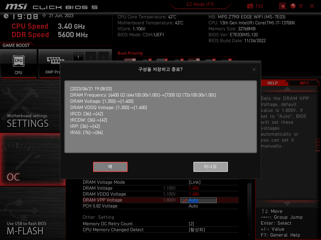Click DRAM VDDQ Voltage change log line
The image size is (321, 240).
pyautogui.click(x=108, y=107)
